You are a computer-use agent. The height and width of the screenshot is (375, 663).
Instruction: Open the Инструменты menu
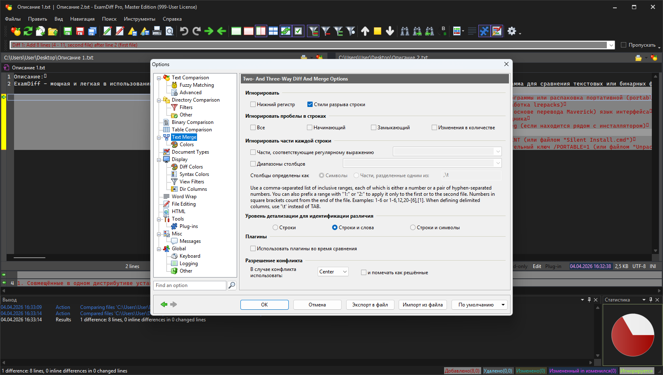[139, 19]
